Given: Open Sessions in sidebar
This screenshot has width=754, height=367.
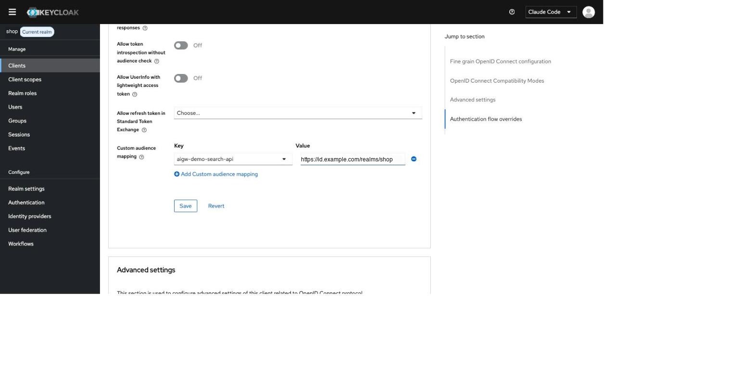Looking at the screenshot, I should click(x=50, y=135).
